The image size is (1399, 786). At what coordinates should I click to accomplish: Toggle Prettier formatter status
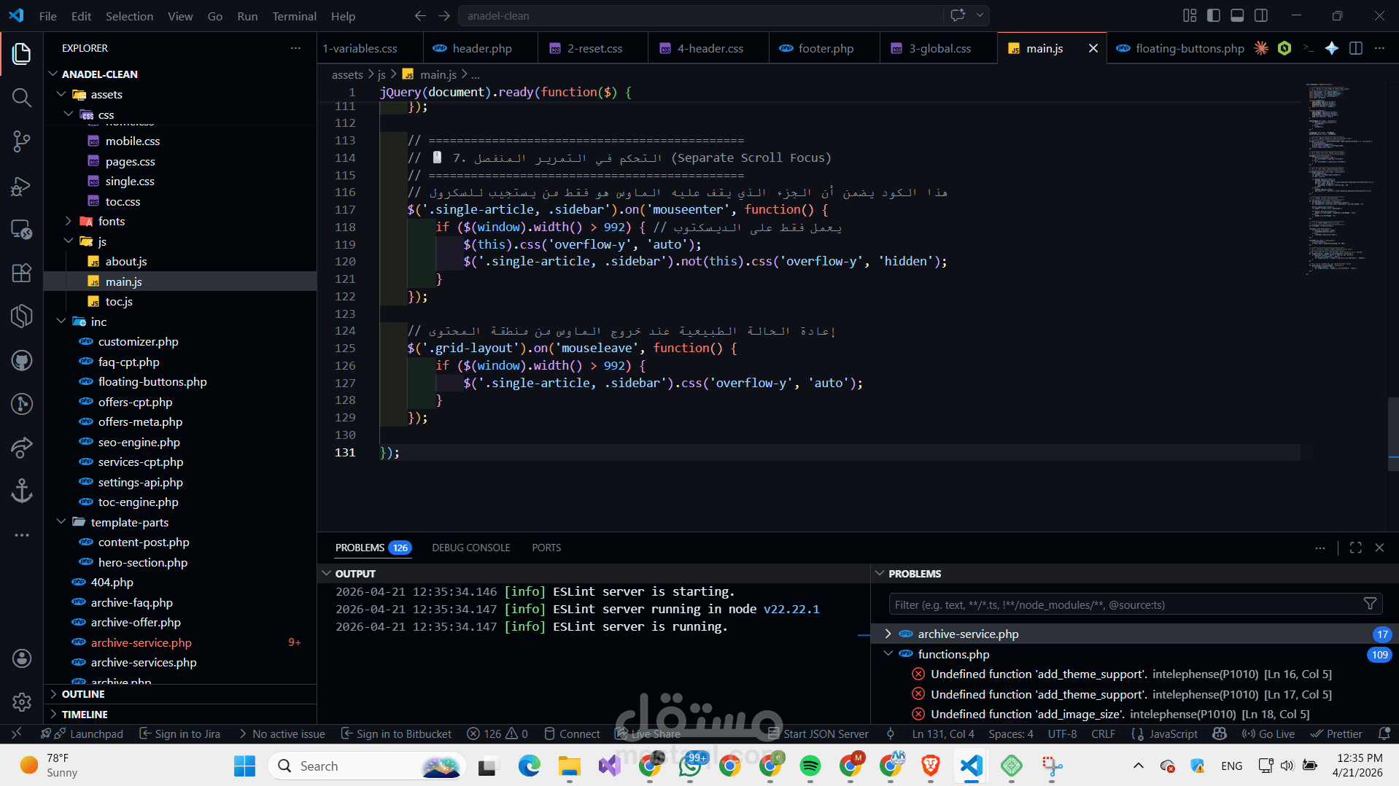point(1336,734)
